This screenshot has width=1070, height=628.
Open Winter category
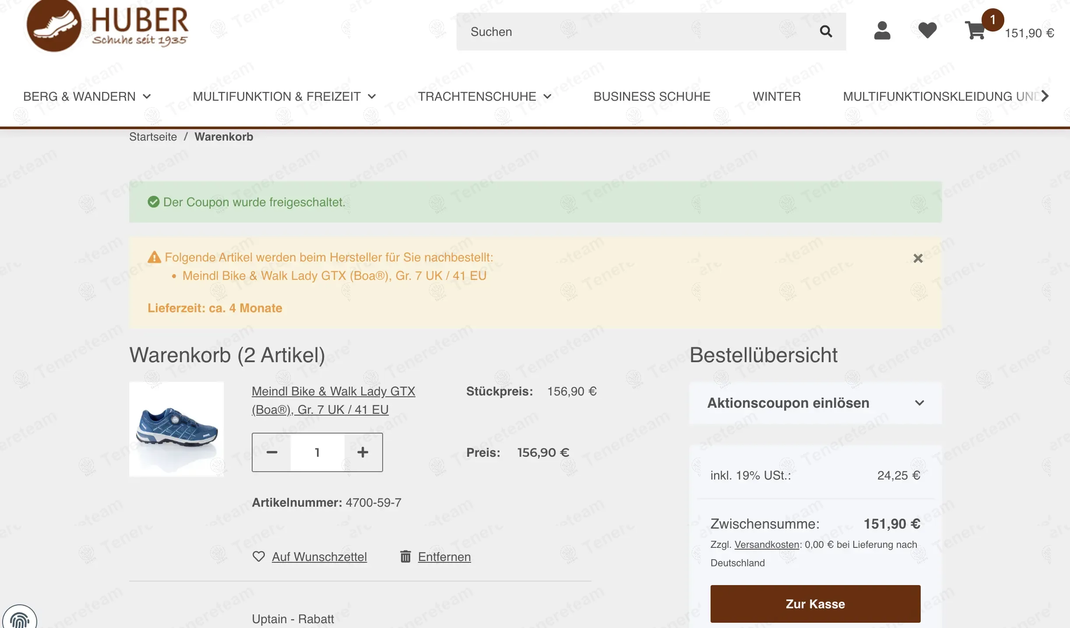(x=777, y=96)
